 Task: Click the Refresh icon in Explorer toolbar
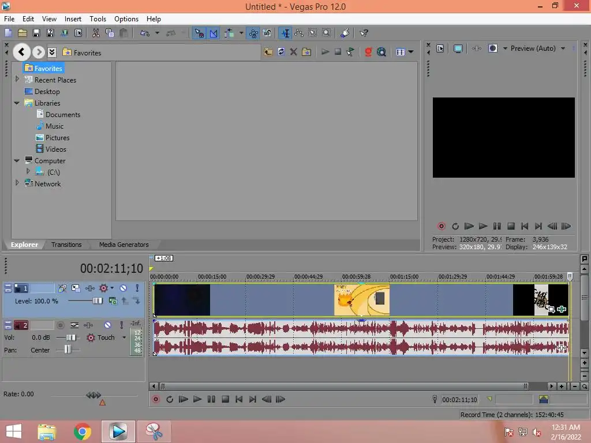281,52
